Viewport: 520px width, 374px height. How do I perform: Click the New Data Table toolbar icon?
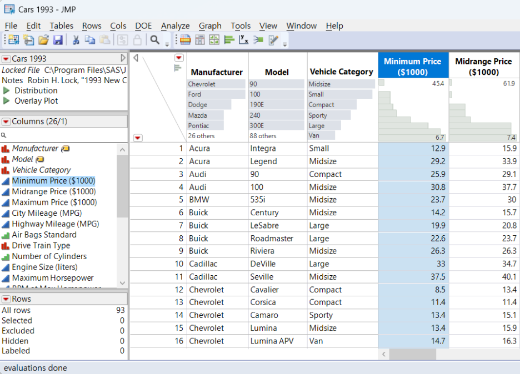13,40
